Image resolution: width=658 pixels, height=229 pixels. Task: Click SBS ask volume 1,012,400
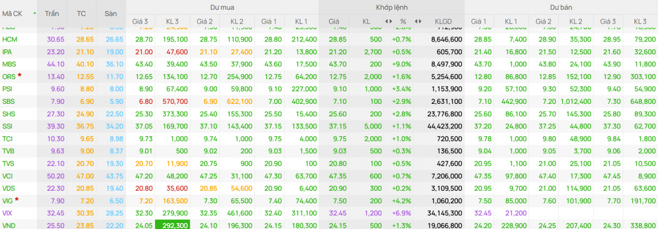(576, 101)
